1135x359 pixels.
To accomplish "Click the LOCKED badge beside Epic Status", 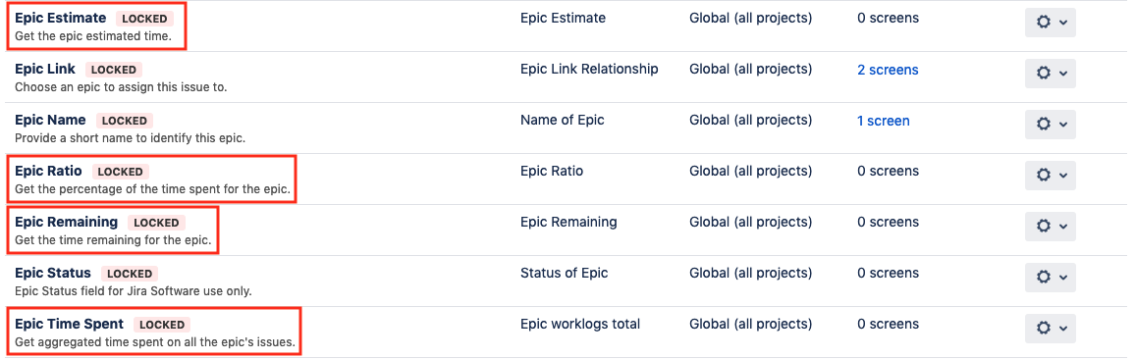I will tap(130, 274).
